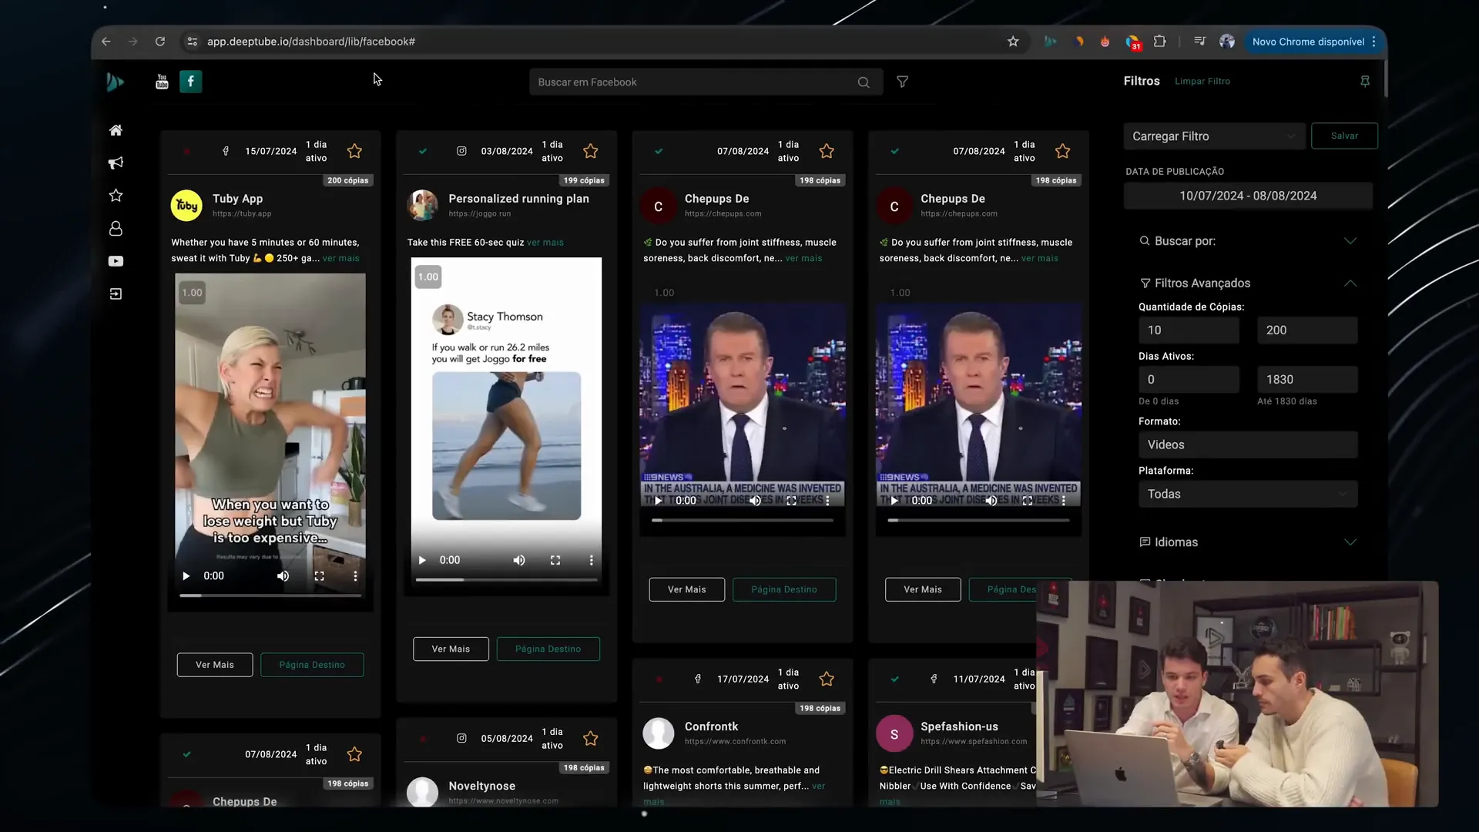Reload the browser page
The width and height of the screenshot is (1479, 832).
(x=160, y=42)
